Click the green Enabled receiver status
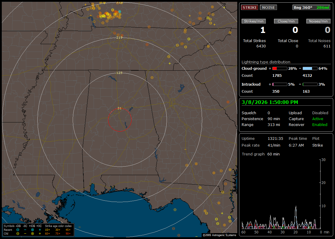Image resolution: width=335 pixels, height=239 pixels. (x=320, y=125)
